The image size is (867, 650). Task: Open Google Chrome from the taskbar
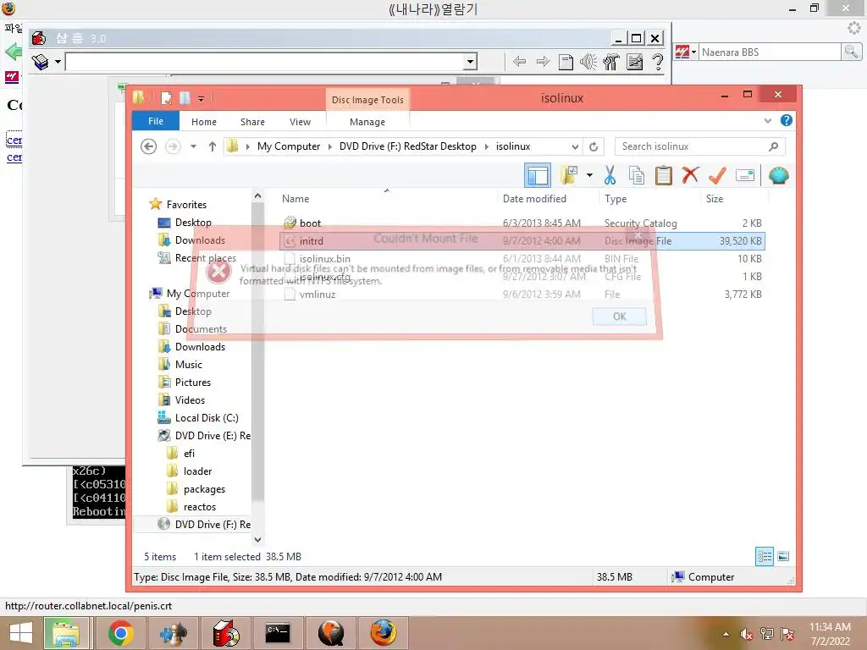click(x=120, y=633)
